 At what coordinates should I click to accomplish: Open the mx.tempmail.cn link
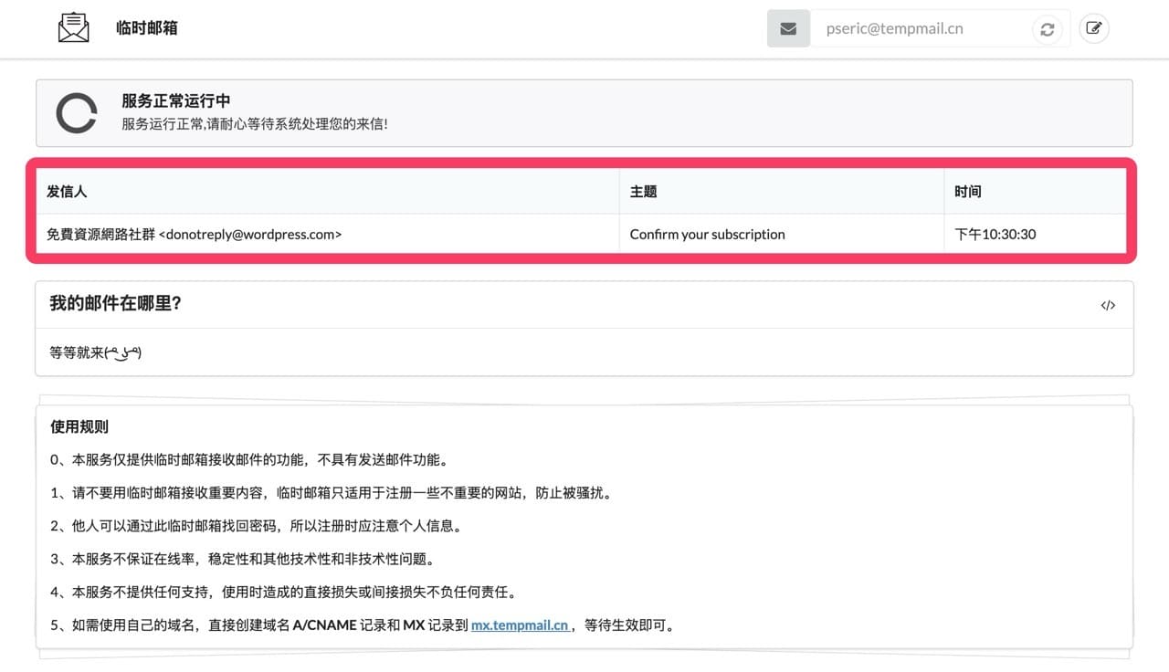click(520, 625)
